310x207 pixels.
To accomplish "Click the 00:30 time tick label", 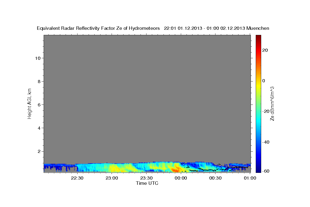I will [215, 178].
